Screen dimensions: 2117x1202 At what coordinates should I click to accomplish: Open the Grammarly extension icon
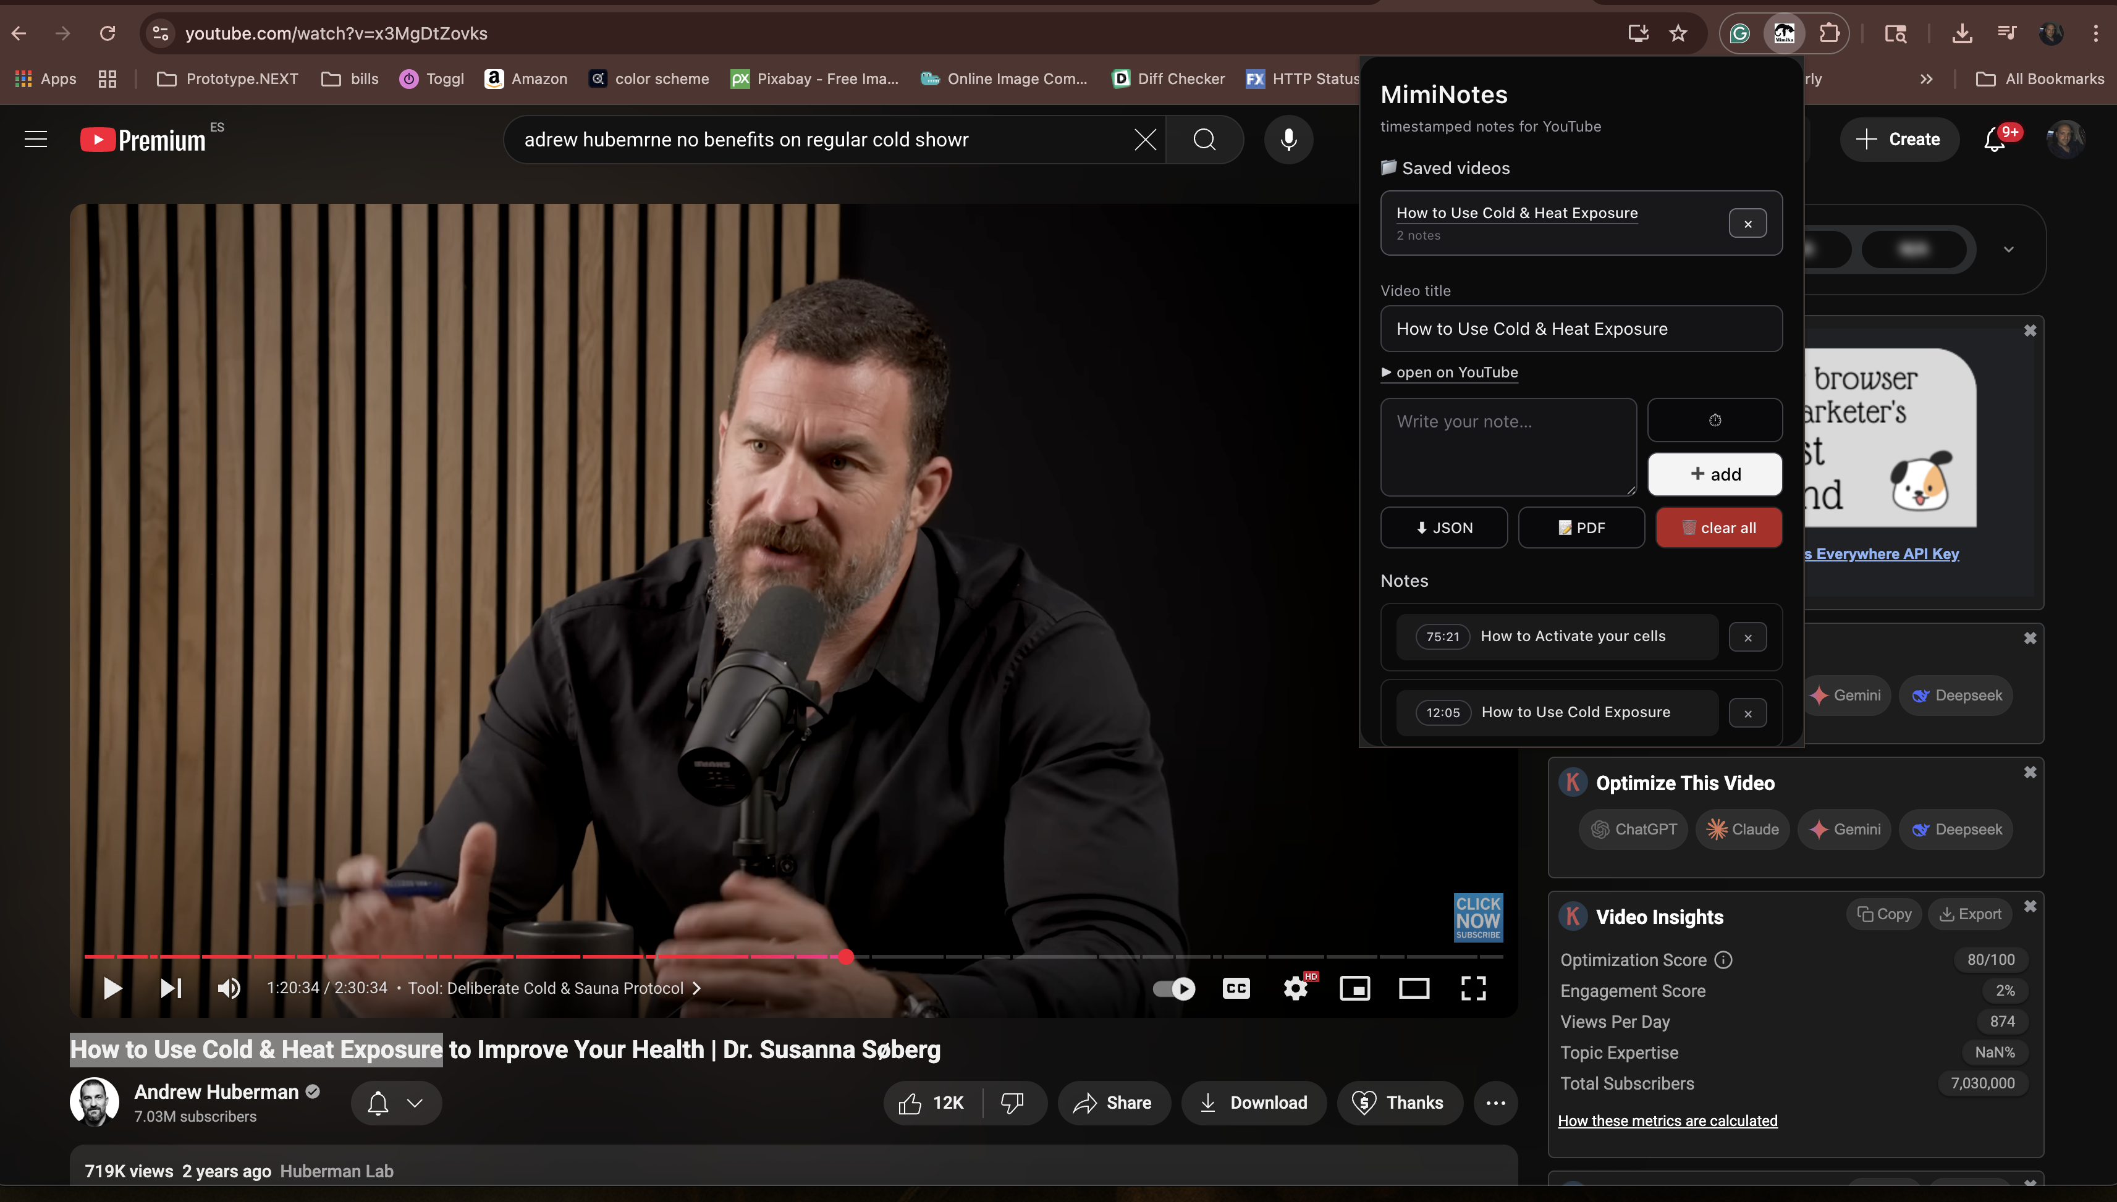pos(1739,33)
